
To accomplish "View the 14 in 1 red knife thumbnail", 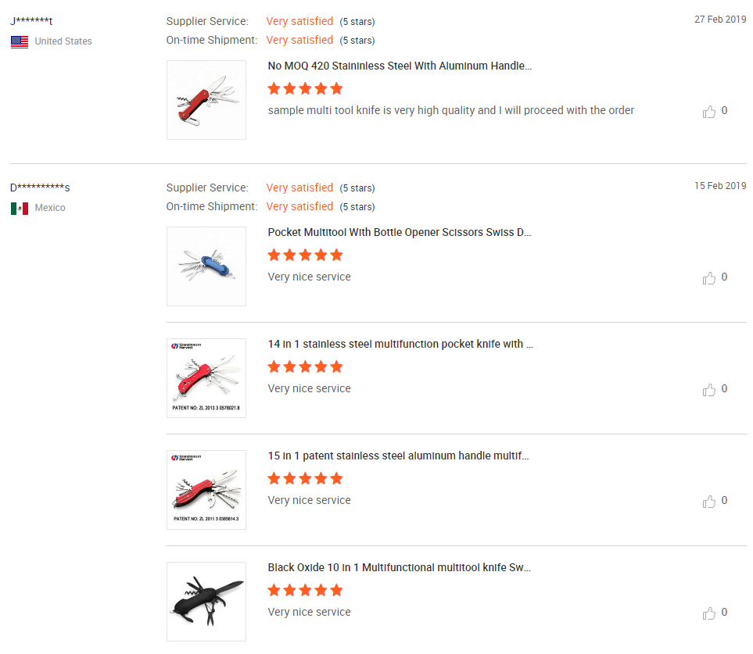I will click(x=206, y=378).
